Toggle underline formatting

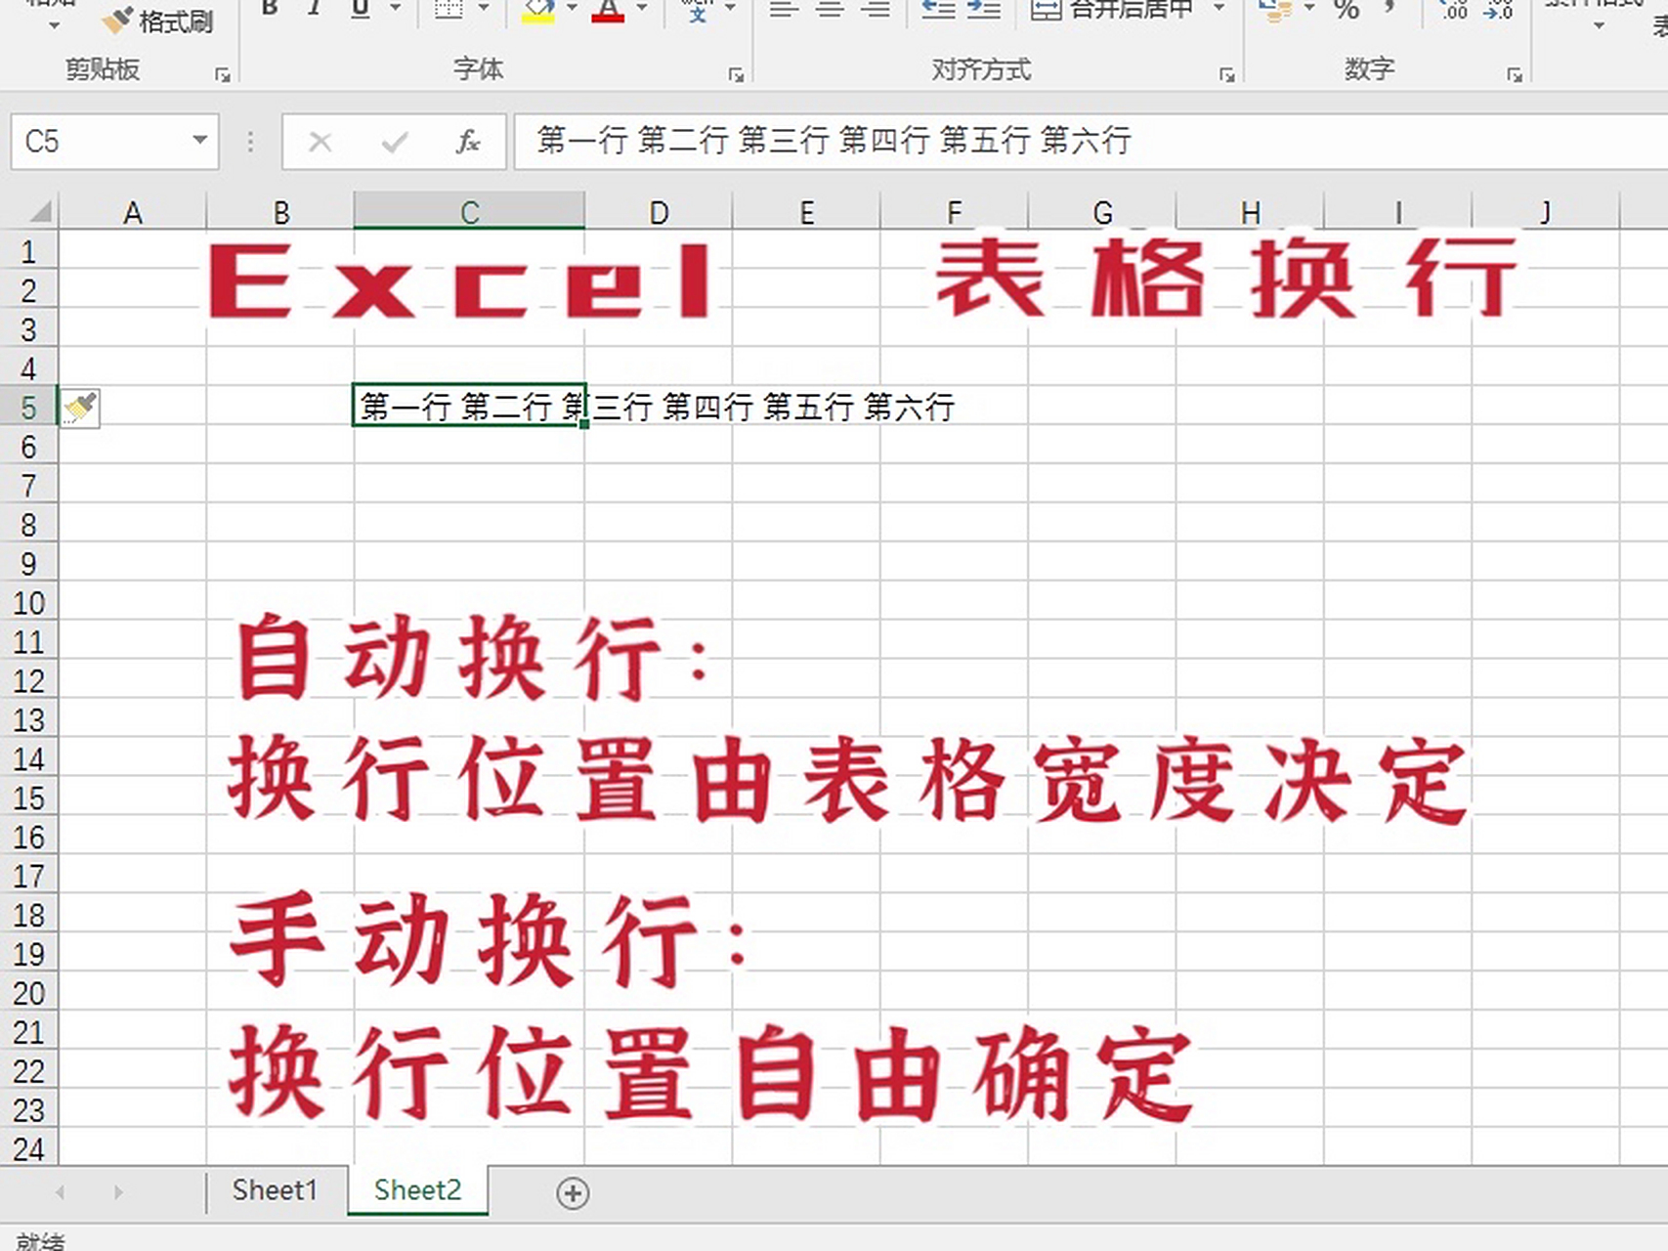[359, 6]
